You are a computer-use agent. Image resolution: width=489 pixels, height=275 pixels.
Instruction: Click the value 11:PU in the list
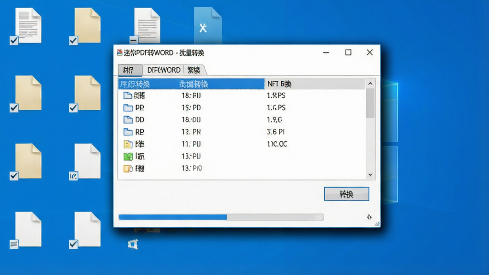(x=191, y=144)
